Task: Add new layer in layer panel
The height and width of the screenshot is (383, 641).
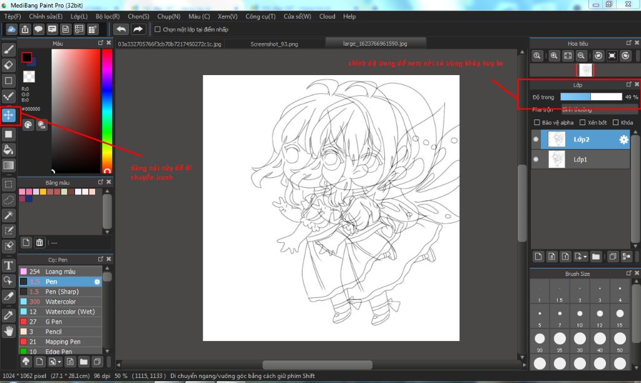Action: [x=538, y=257]
